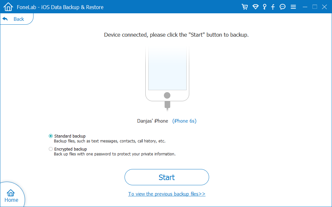Minimize the FoneLab window

[305, 7]
